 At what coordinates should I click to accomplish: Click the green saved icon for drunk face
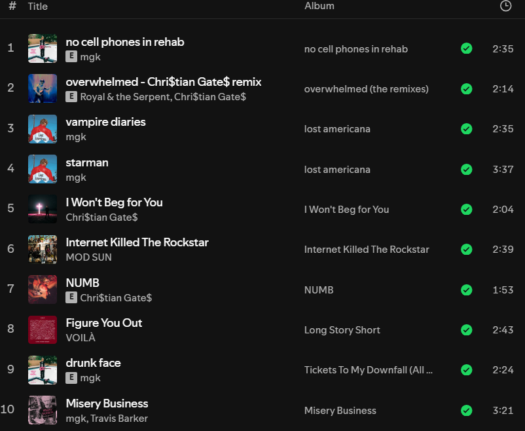(466, 370)
